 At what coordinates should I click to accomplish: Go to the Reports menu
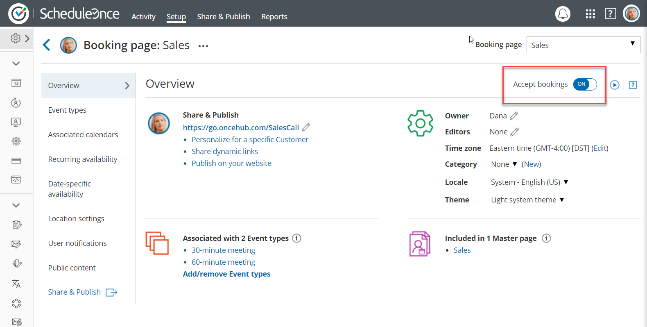click(274, 17)
